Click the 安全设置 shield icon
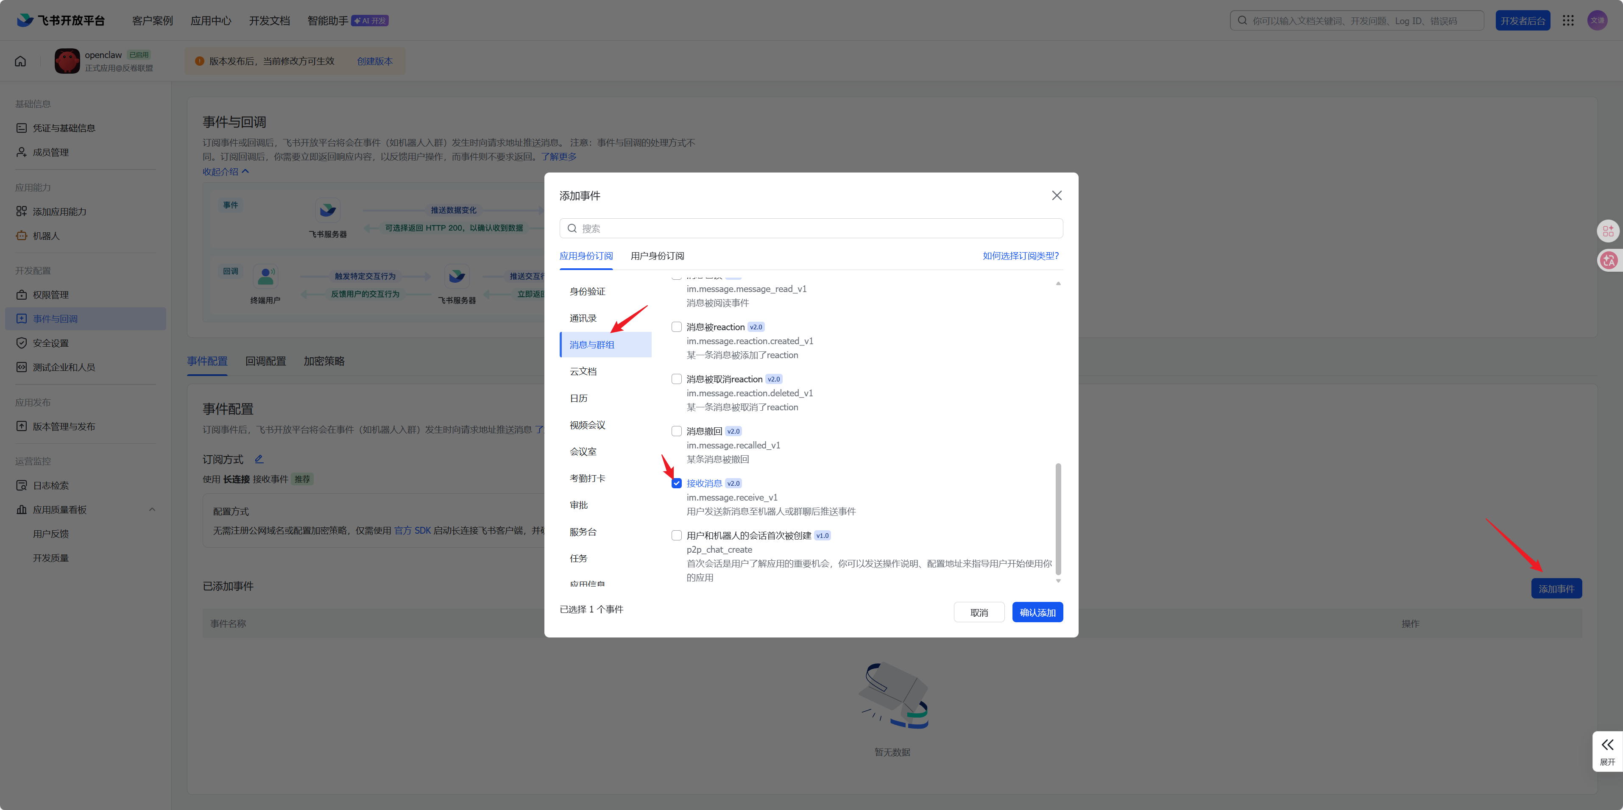The width and height of the screenshot is (1623, 810). pyautogui.click(x=22, y=343)
